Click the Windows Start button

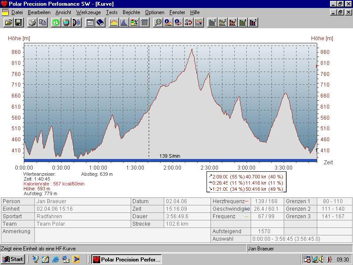click(x=13, y=259)
